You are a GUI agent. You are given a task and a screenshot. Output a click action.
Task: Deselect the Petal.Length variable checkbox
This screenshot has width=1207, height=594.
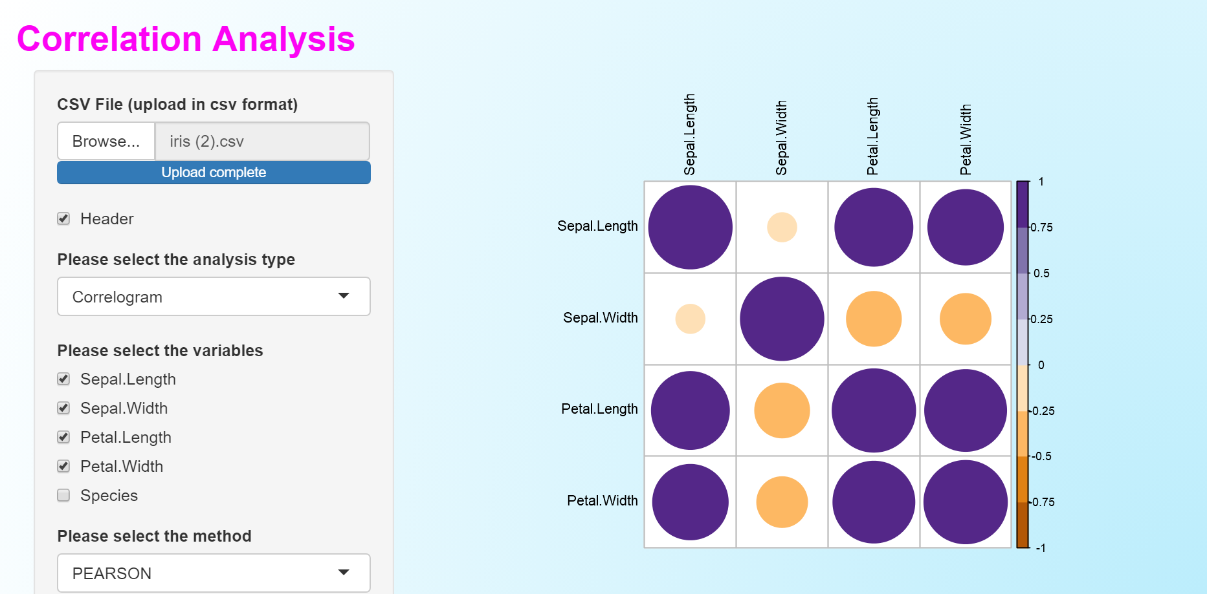click(63, 437)
